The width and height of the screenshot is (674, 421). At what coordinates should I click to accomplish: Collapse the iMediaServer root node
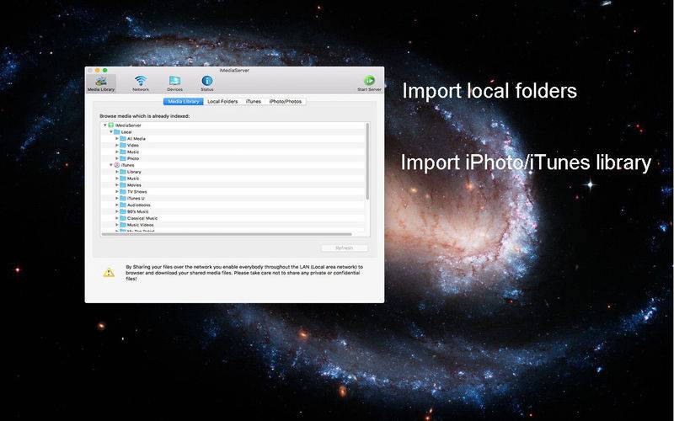(x=104, y=125)
